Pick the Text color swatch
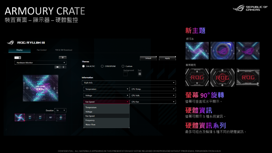272x153 pixels. [140, 74]
